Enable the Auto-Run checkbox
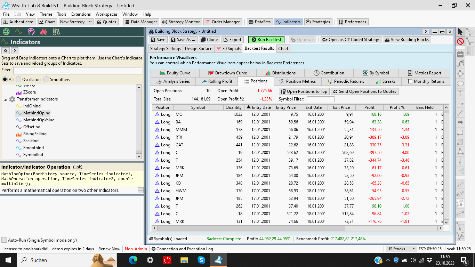This screenshot has height=267, width=475. point(4,240)
